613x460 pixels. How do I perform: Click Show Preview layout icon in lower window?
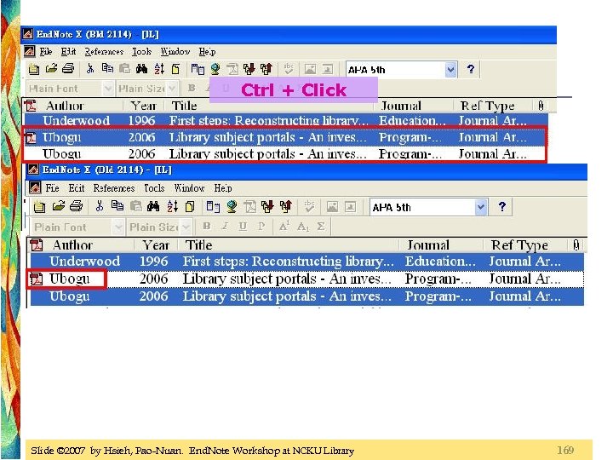click(x=213, y=206)
